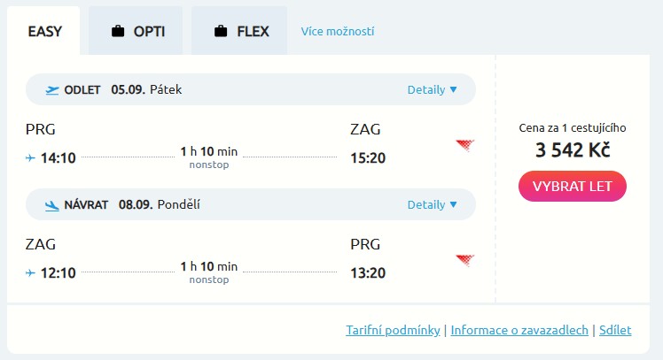The image size is (663, 360).
Task: Open Informace o zavazadlech link
Action: tap(519, 330)
